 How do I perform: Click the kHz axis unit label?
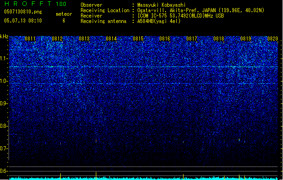[4, 36]
